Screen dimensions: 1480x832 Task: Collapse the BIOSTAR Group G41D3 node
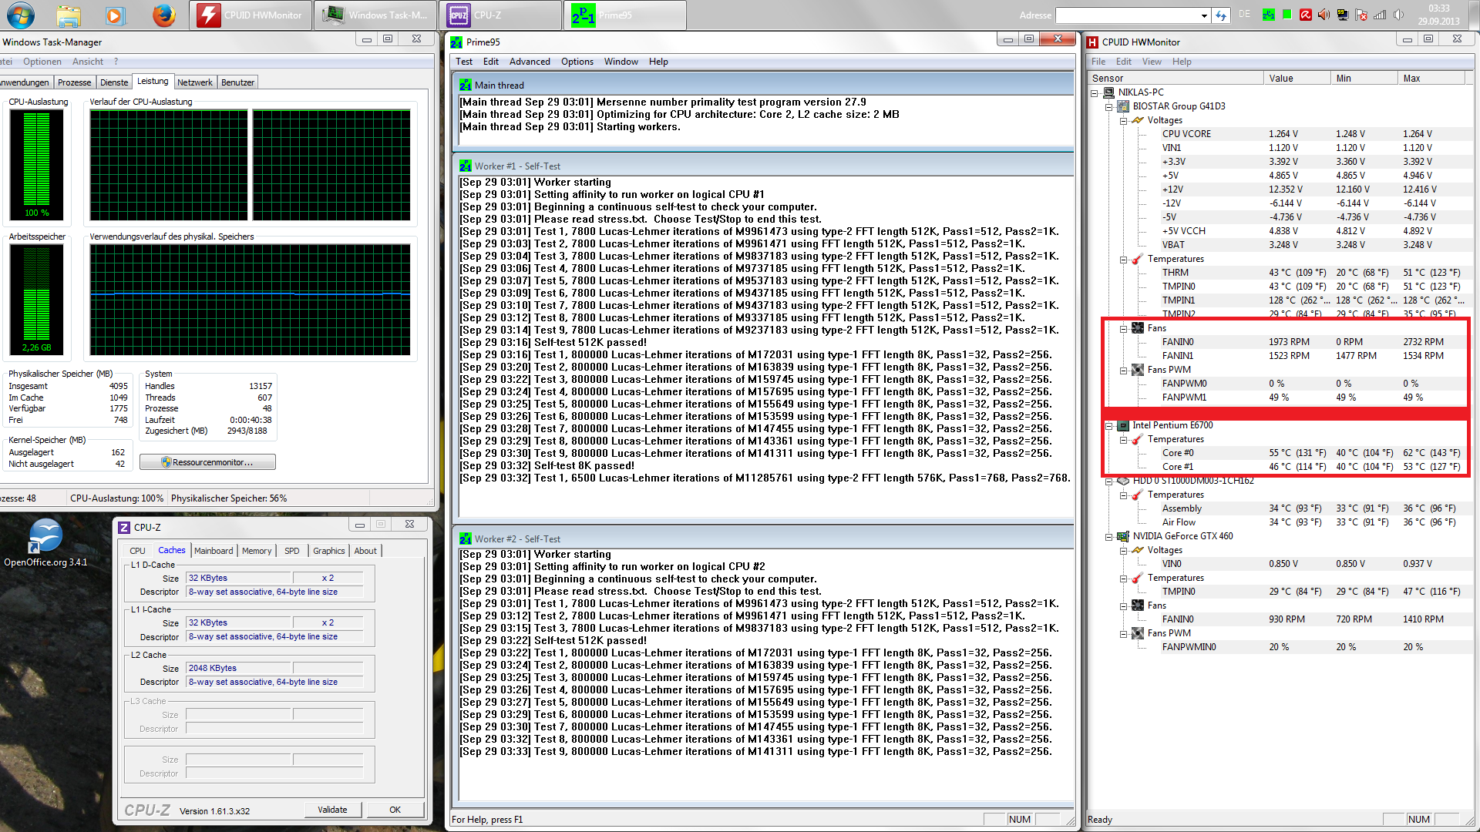1109,107
